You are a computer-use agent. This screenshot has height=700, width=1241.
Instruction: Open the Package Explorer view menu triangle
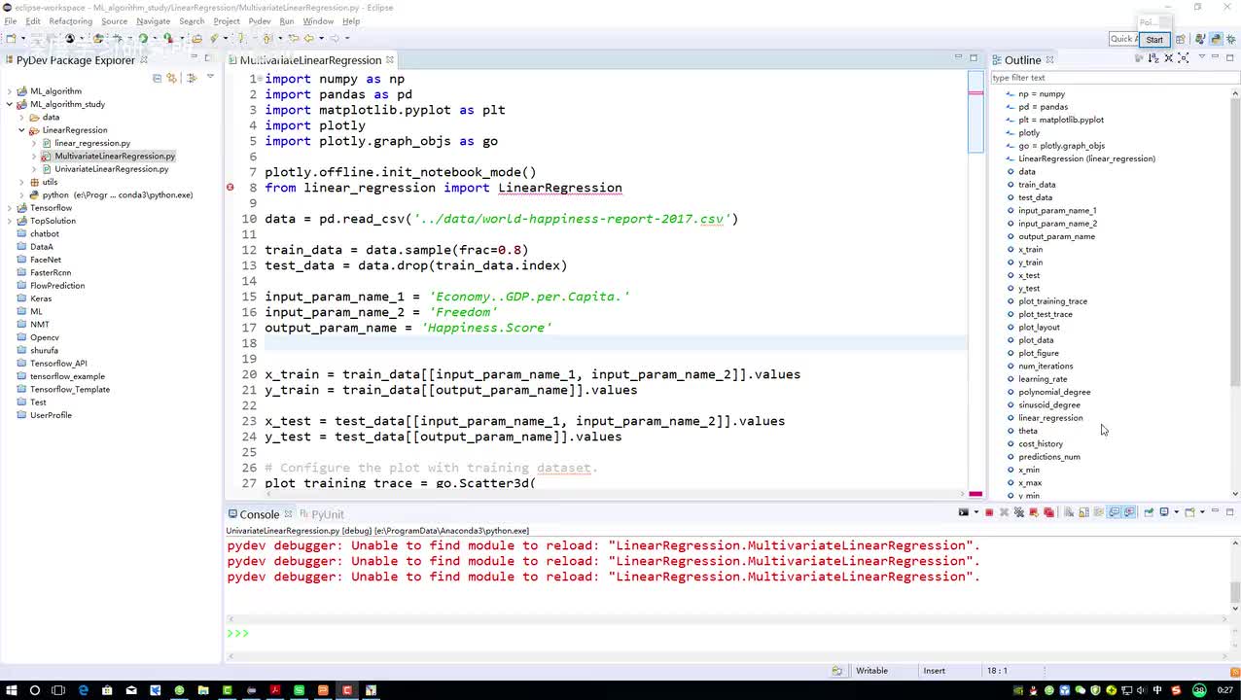click(x=210, y=75)
